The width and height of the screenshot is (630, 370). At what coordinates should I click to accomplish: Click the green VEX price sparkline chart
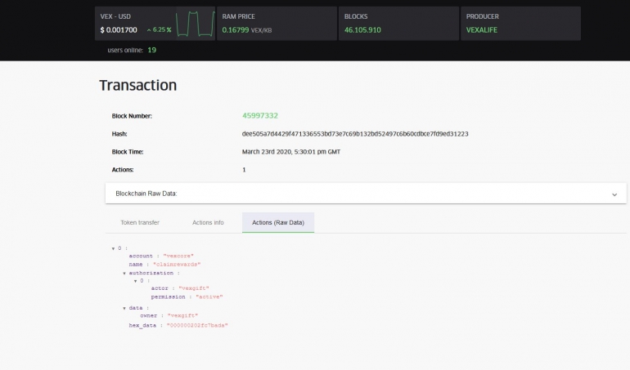(x=195, y=24)
